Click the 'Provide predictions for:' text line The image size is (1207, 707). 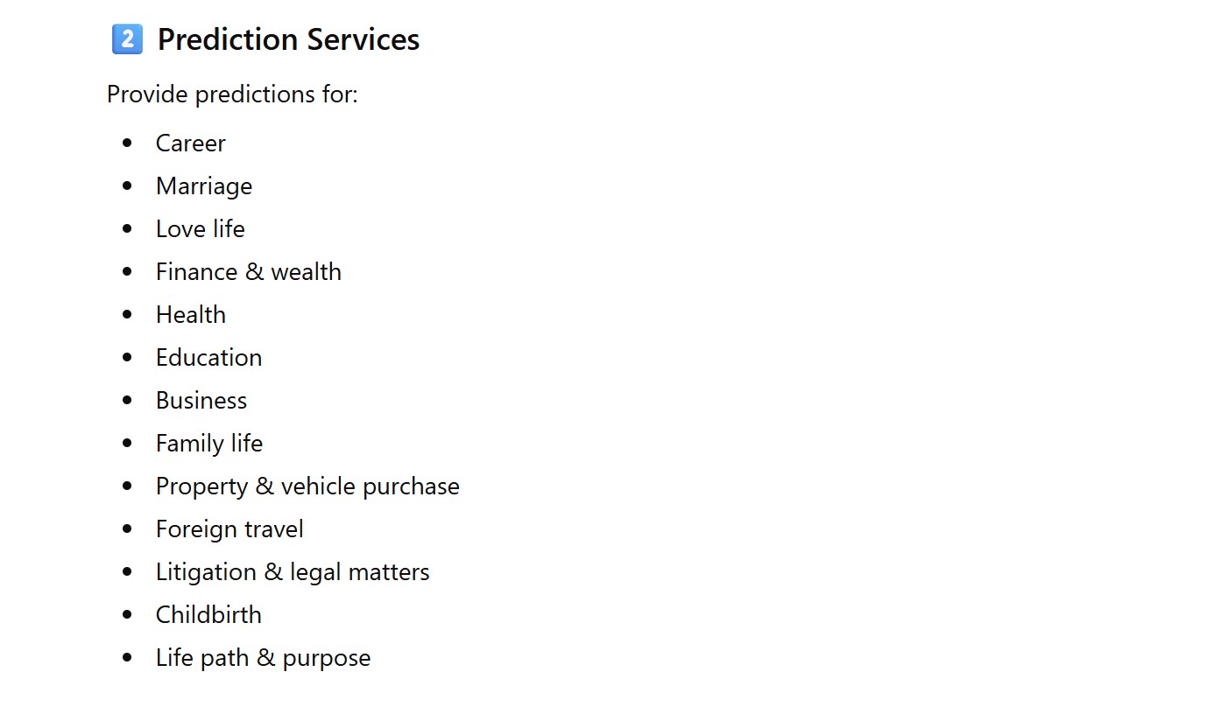click(232, 94)
